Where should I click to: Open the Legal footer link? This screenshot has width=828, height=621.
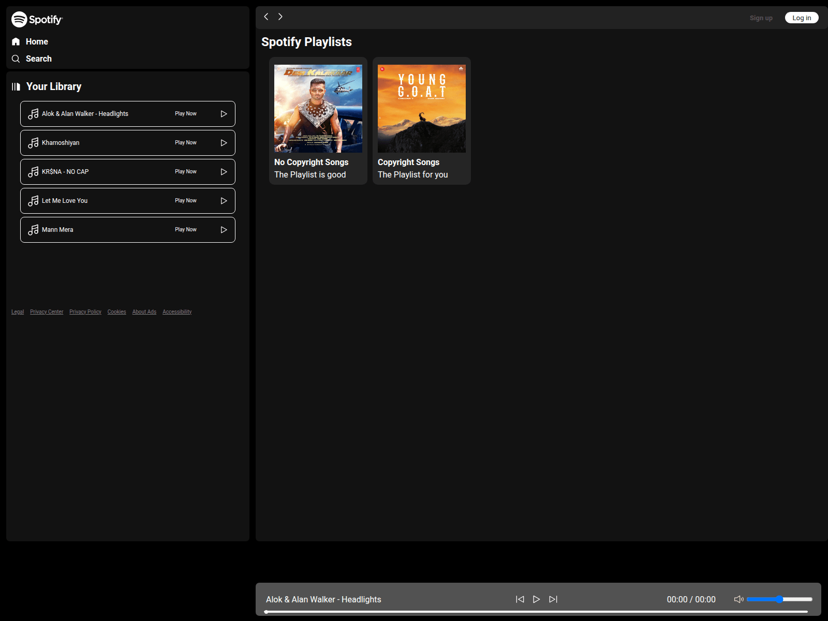[18, 312]
